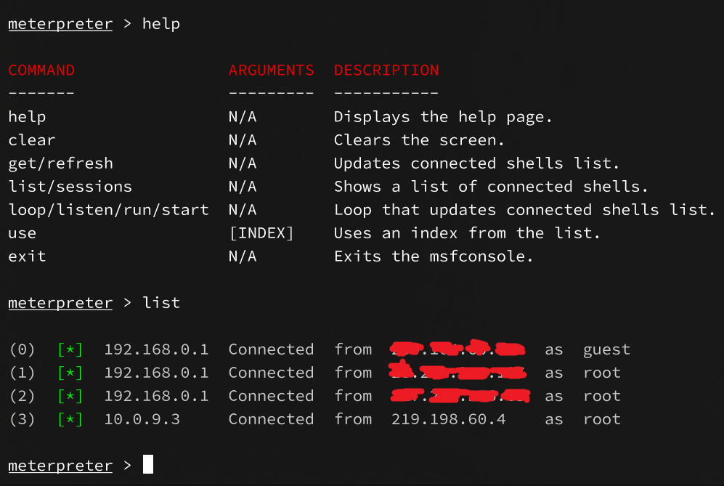This screenshot has width=724, height=486.
Task: Click the green star marker for session 3
Action: pyautogui.click(x=70, y=419)
